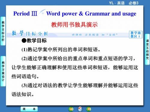The width and height of the screenshot is (150, 112).
Task: Select the 教学方案设计 side tab
Action: (3, 71)
